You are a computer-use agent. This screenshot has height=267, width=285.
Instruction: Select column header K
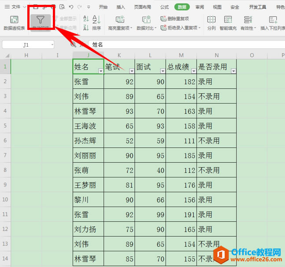pos(119,55)
